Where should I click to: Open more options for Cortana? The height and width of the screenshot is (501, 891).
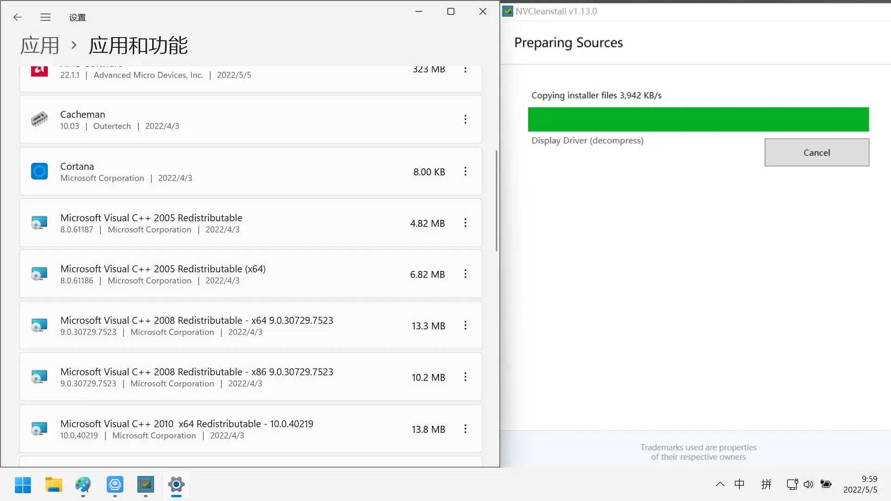[465, 171]
